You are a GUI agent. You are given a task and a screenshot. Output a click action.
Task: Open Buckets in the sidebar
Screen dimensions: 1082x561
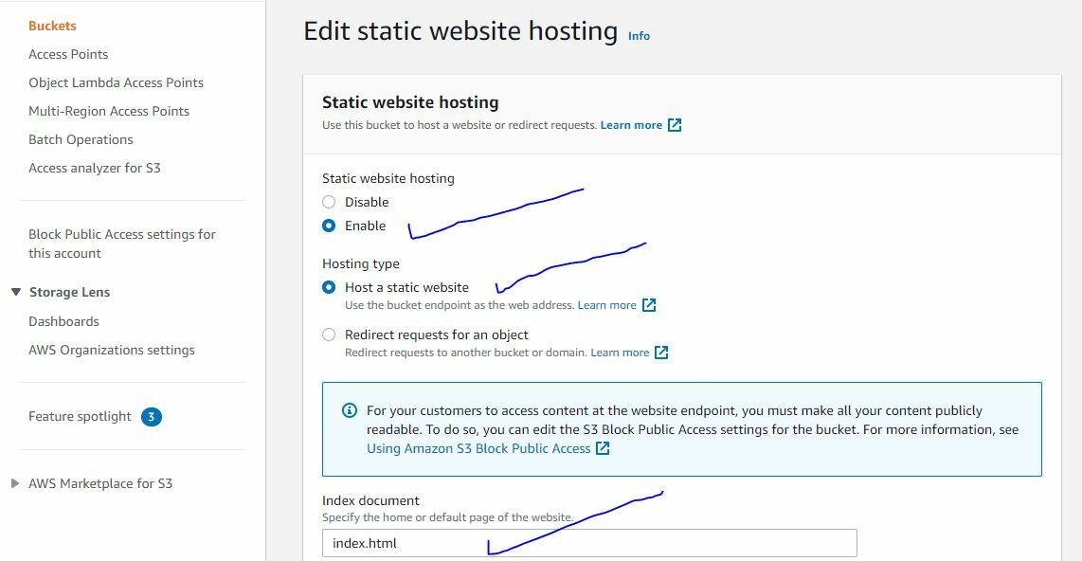pyautogui.click(x=52, y=26)
